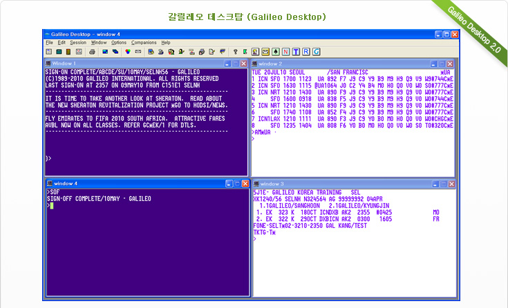Close the window 4 pane
Viewport: 508px width, 308px height.
click(245, 184)
